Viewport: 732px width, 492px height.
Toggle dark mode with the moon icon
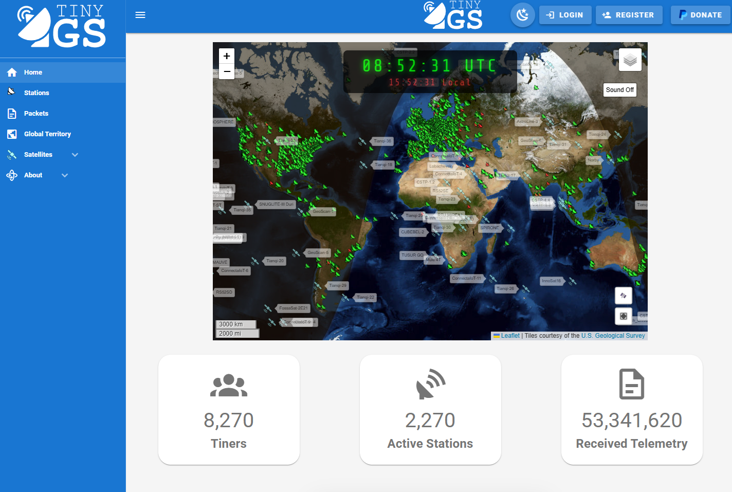tap(522, 15)
